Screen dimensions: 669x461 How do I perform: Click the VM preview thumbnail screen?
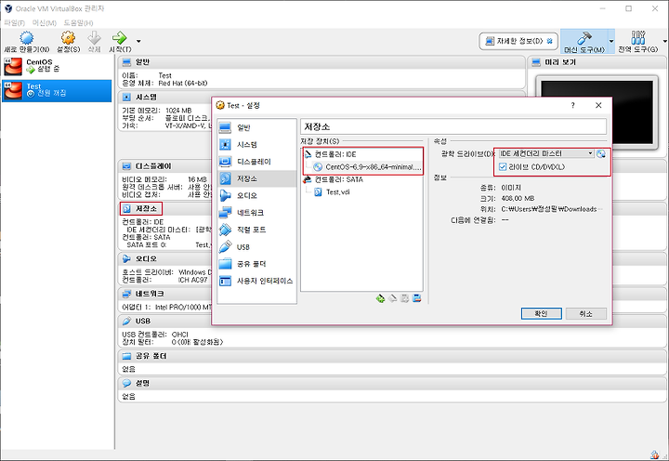(x=597, y=112)
